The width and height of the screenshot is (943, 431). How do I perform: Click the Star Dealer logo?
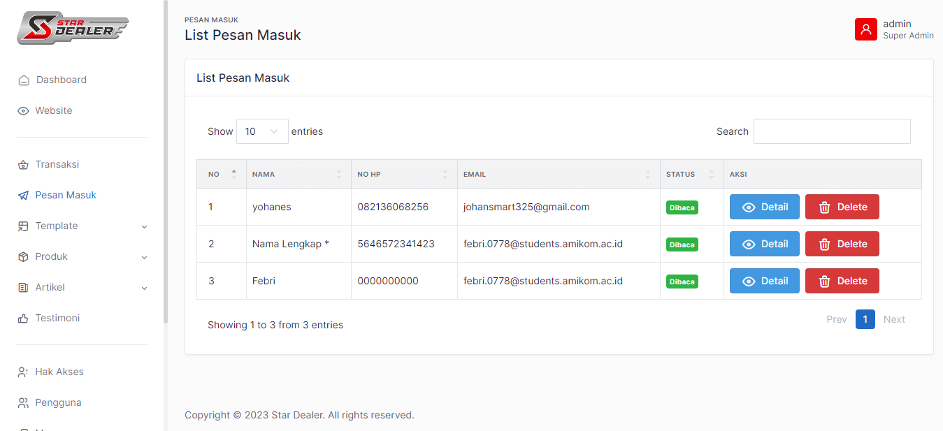coord(73,28)
